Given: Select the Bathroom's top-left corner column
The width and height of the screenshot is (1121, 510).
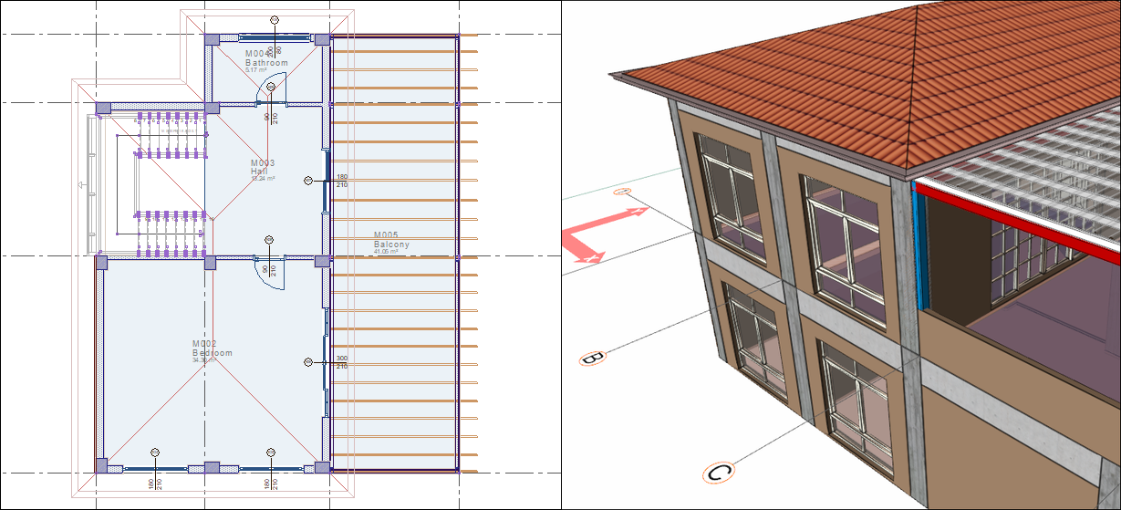Looking at the screenshot, I should [x=211, y=39].
